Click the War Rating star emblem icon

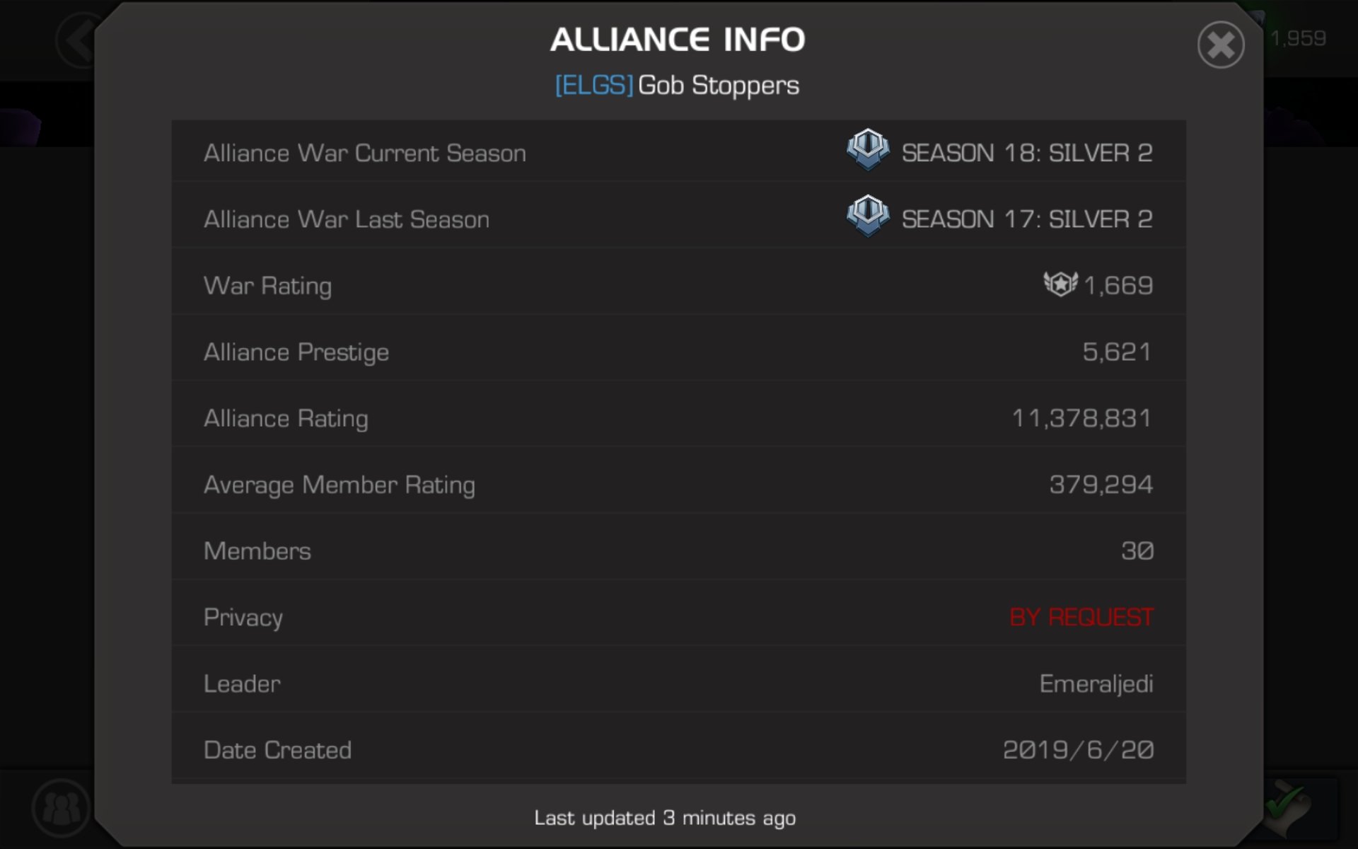point(1060,284)
